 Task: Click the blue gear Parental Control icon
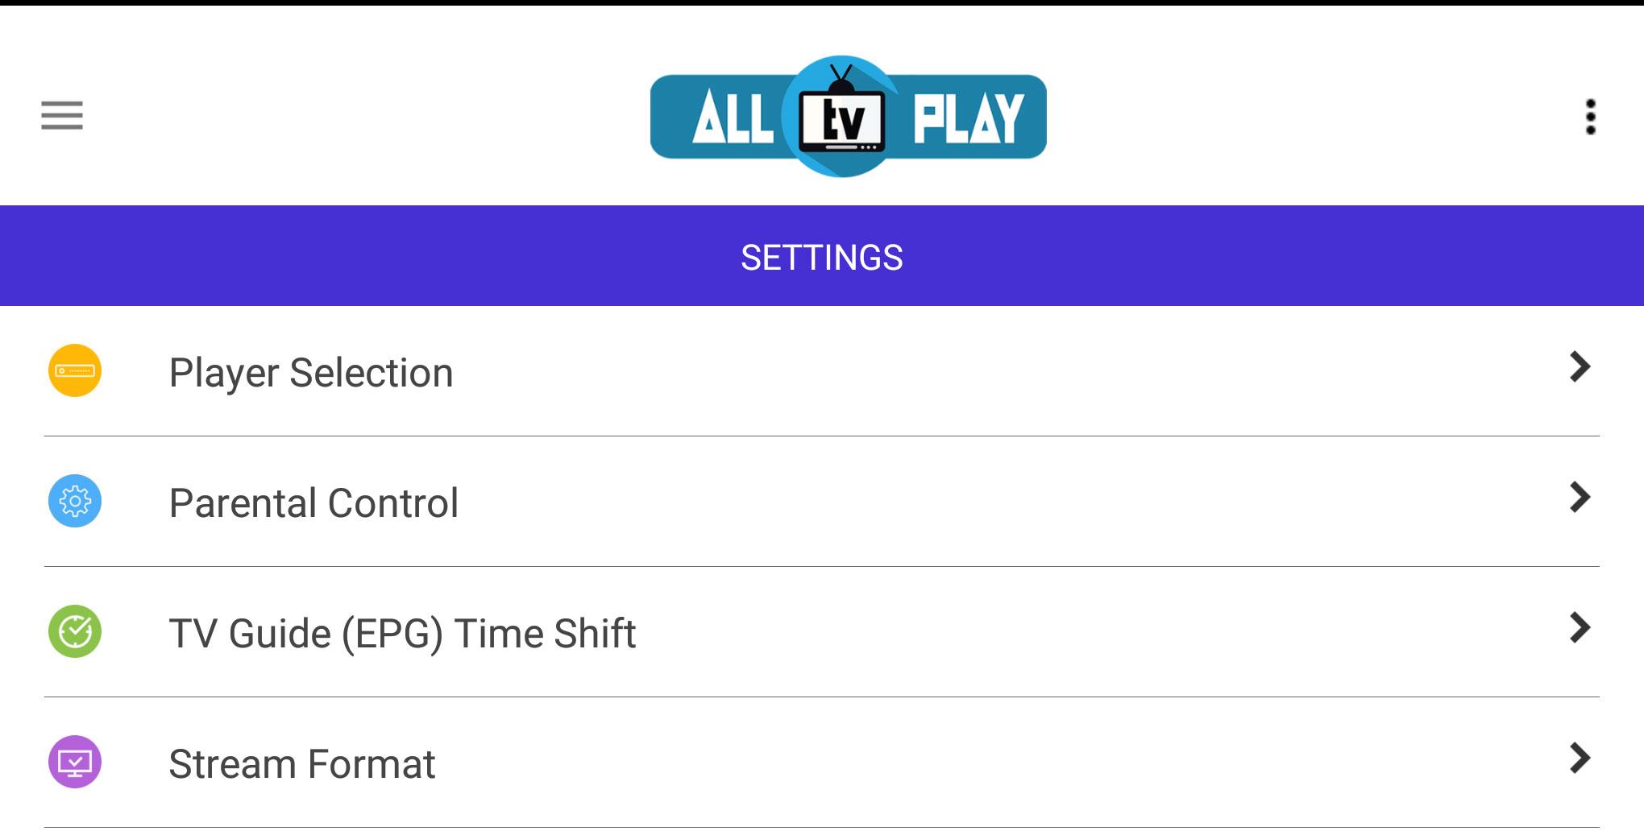click(x=75, y=501)
